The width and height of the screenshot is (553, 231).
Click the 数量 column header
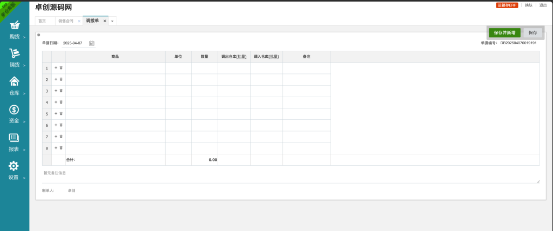click(x=205, y=57)
